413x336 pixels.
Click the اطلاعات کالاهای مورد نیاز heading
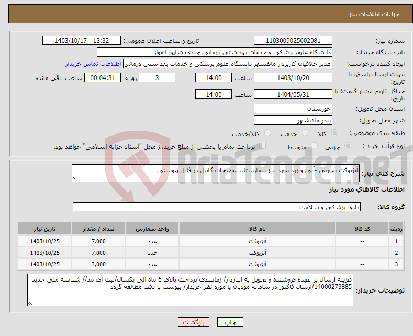366,189
